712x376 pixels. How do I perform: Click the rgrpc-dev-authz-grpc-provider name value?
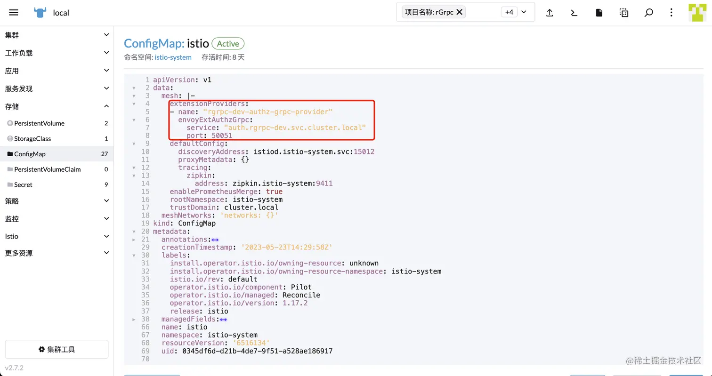(x=268, y=112)
